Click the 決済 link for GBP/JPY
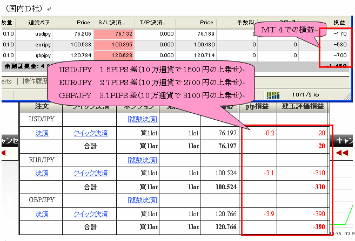The image size is (355, 241). pos(42,214)
